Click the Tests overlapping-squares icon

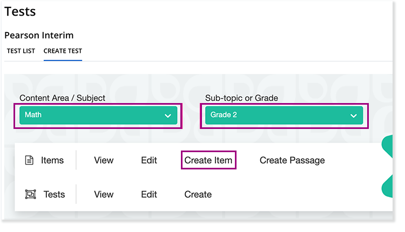pos(30,194)
